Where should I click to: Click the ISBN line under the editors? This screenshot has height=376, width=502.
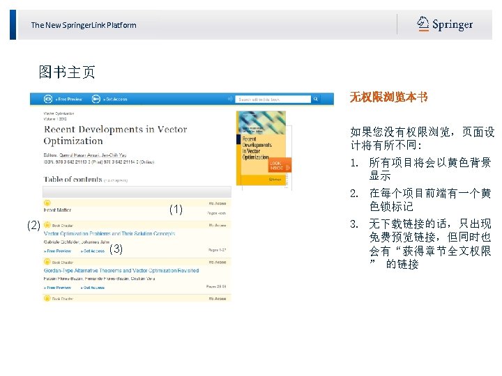pyautogui.click(x=99, y=162)
